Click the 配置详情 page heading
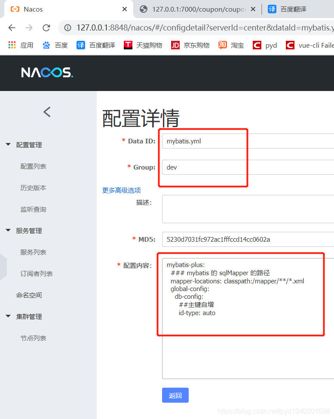 (x=141, y=118)
